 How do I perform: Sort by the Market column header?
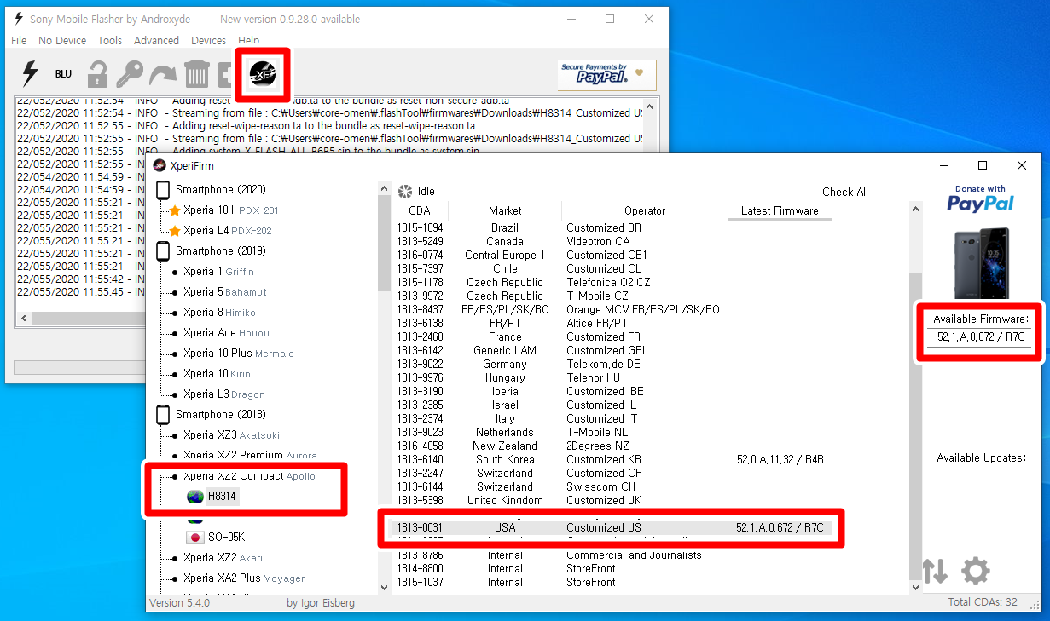tap(505, 210)
